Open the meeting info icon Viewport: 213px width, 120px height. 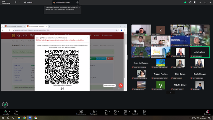click(15, 2)
